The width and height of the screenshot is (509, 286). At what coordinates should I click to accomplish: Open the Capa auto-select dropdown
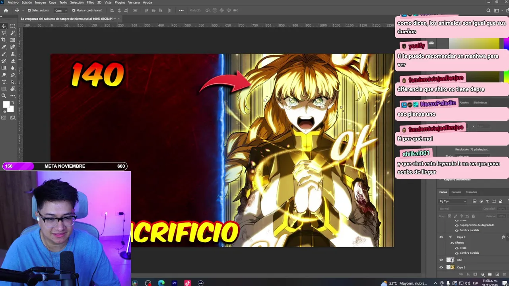(61, 10)
